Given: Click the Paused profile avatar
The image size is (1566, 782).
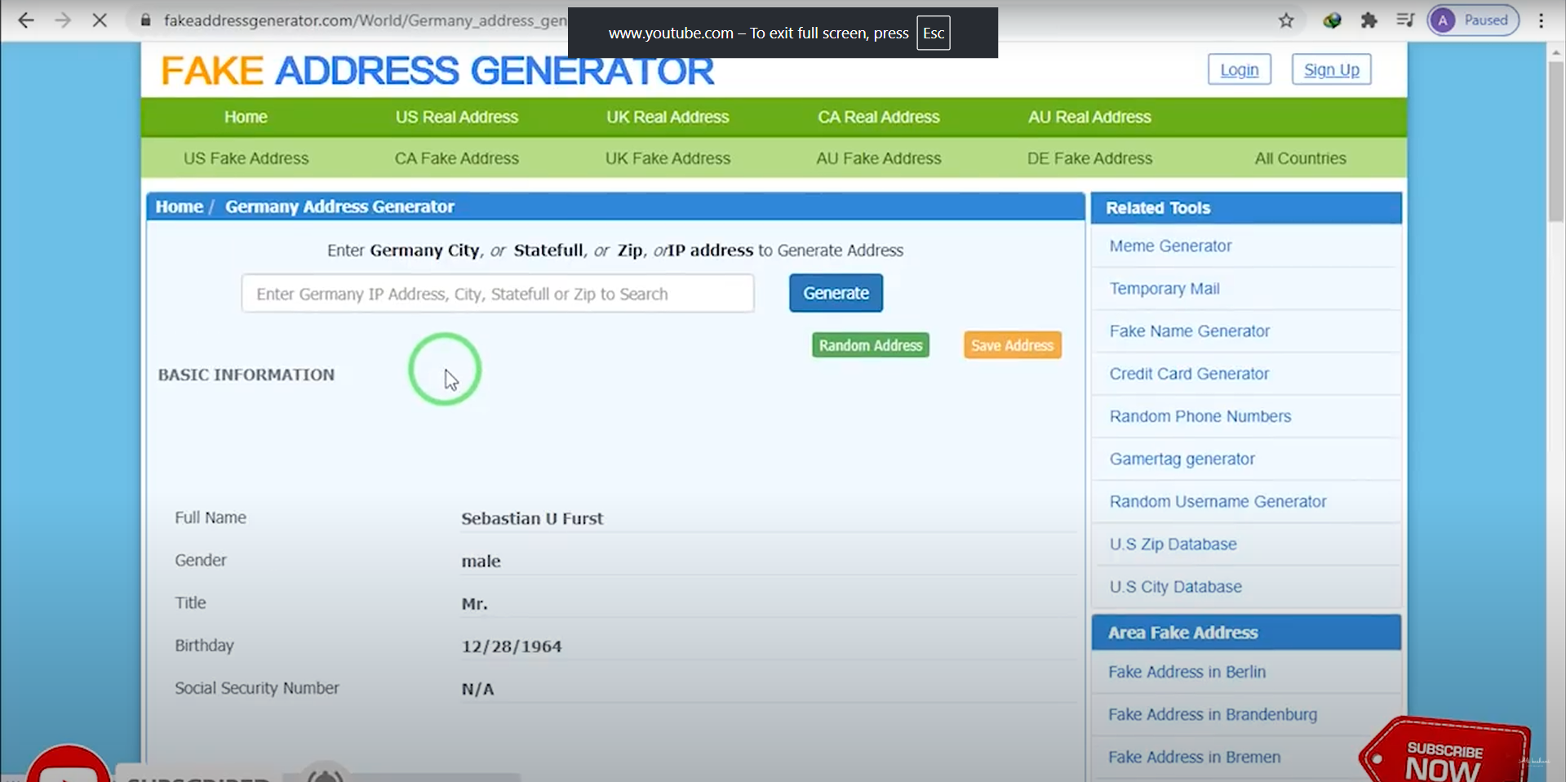Looking at the screenshot, I should (x=1472, y=20).
